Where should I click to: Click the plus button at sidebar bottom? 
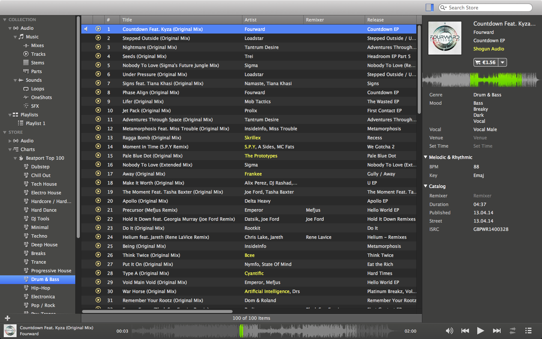tap(7, 318)
